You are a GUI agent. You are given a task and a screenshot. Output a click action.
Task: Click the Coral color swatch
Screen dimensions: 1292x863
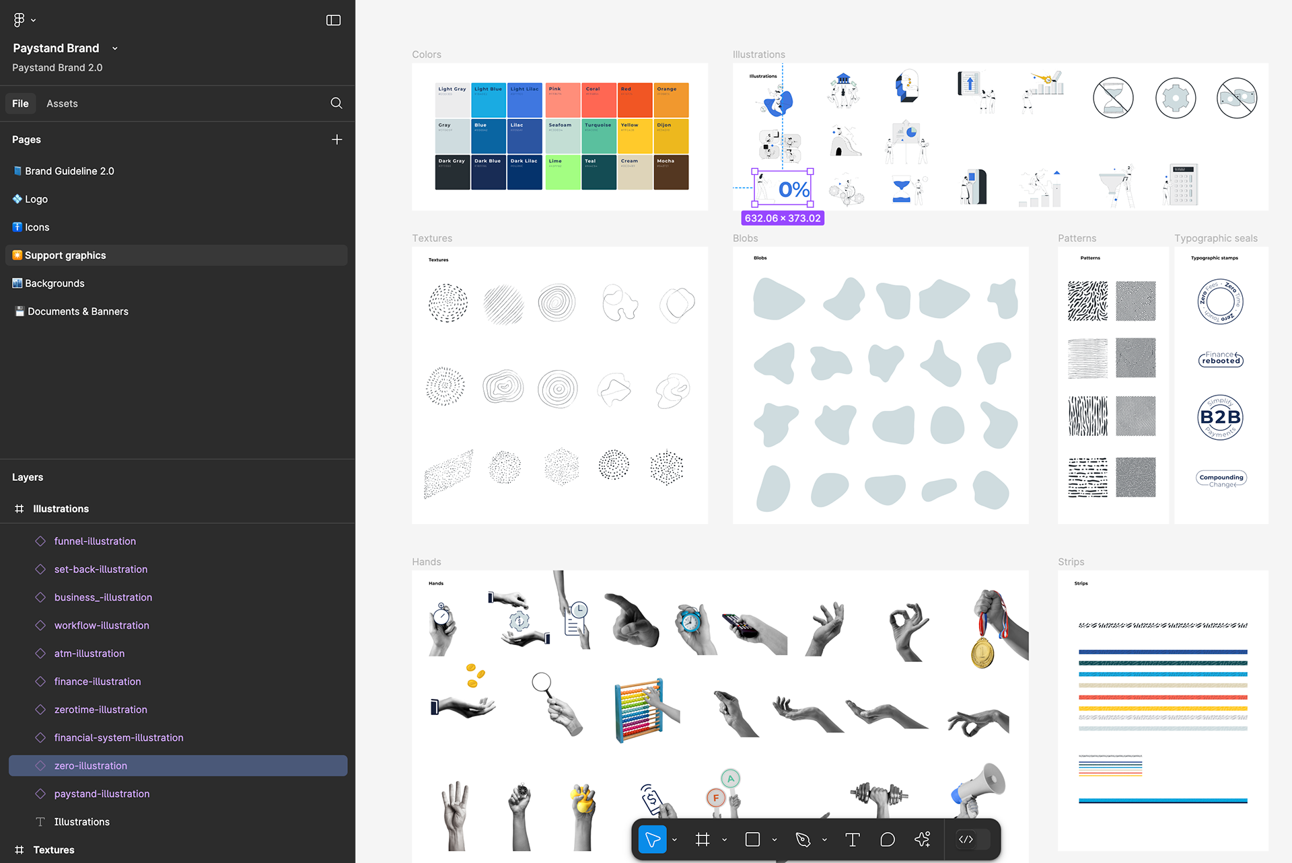tap(599, 100)
